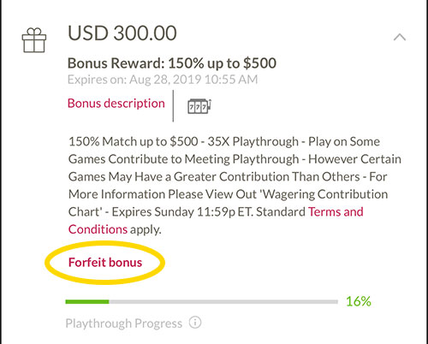Collapse the bonus card with the up chevron
The height and width of the screenshot is (344, 428).
[400, 37]
